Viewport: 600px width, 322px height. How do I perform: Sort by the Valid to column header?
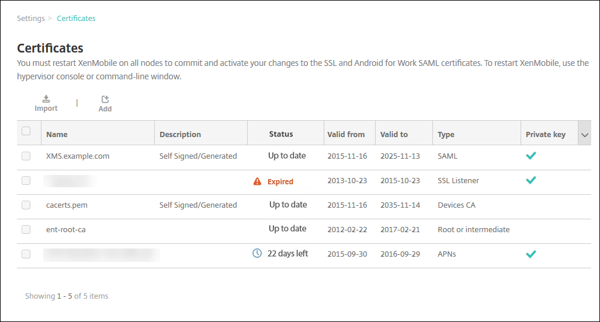coord(394,135)
